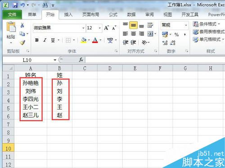Customize Quick Access Toolbar dropdown
The height and width of the screenshot is (168, 225).
[53, 5]
